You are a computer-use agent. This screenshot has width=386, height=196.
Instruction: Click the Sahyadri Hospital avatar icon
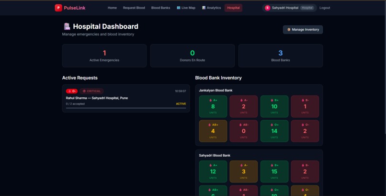point(268,8)
